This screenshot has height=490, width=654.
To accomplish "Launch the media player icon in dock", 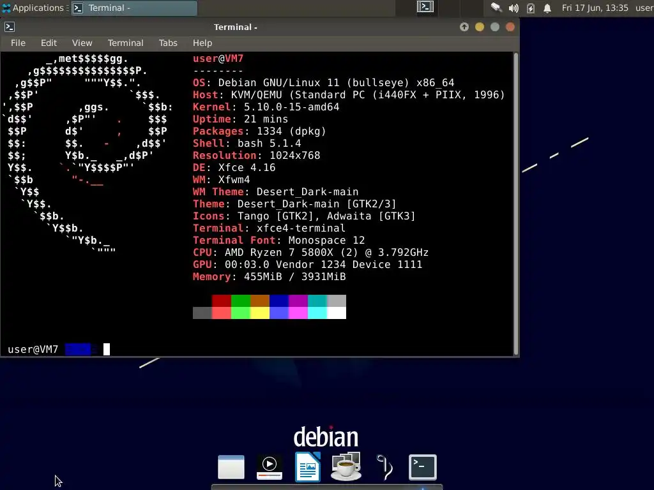I will [270, 467].
